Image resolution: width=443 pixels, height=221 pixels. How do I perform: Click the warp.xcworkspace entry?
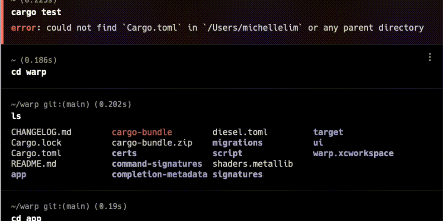(353, 153)
